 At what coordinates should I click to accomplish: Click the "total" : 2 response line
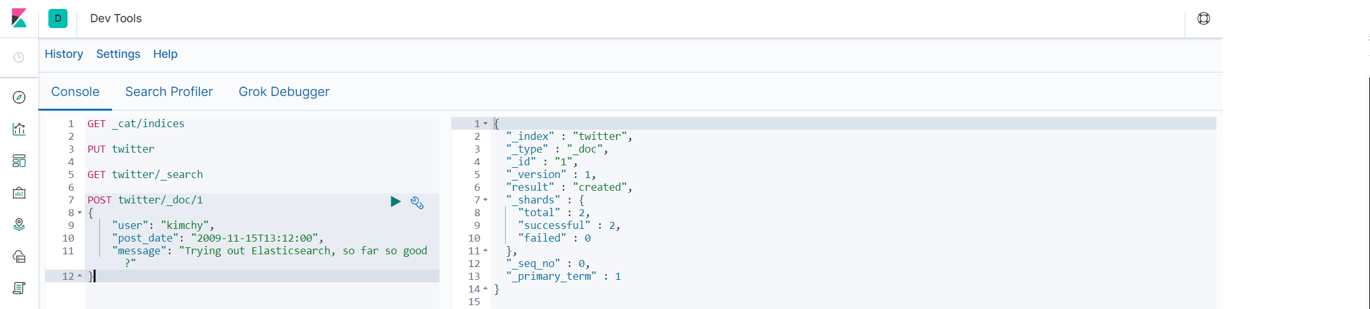tap(554, 212)
